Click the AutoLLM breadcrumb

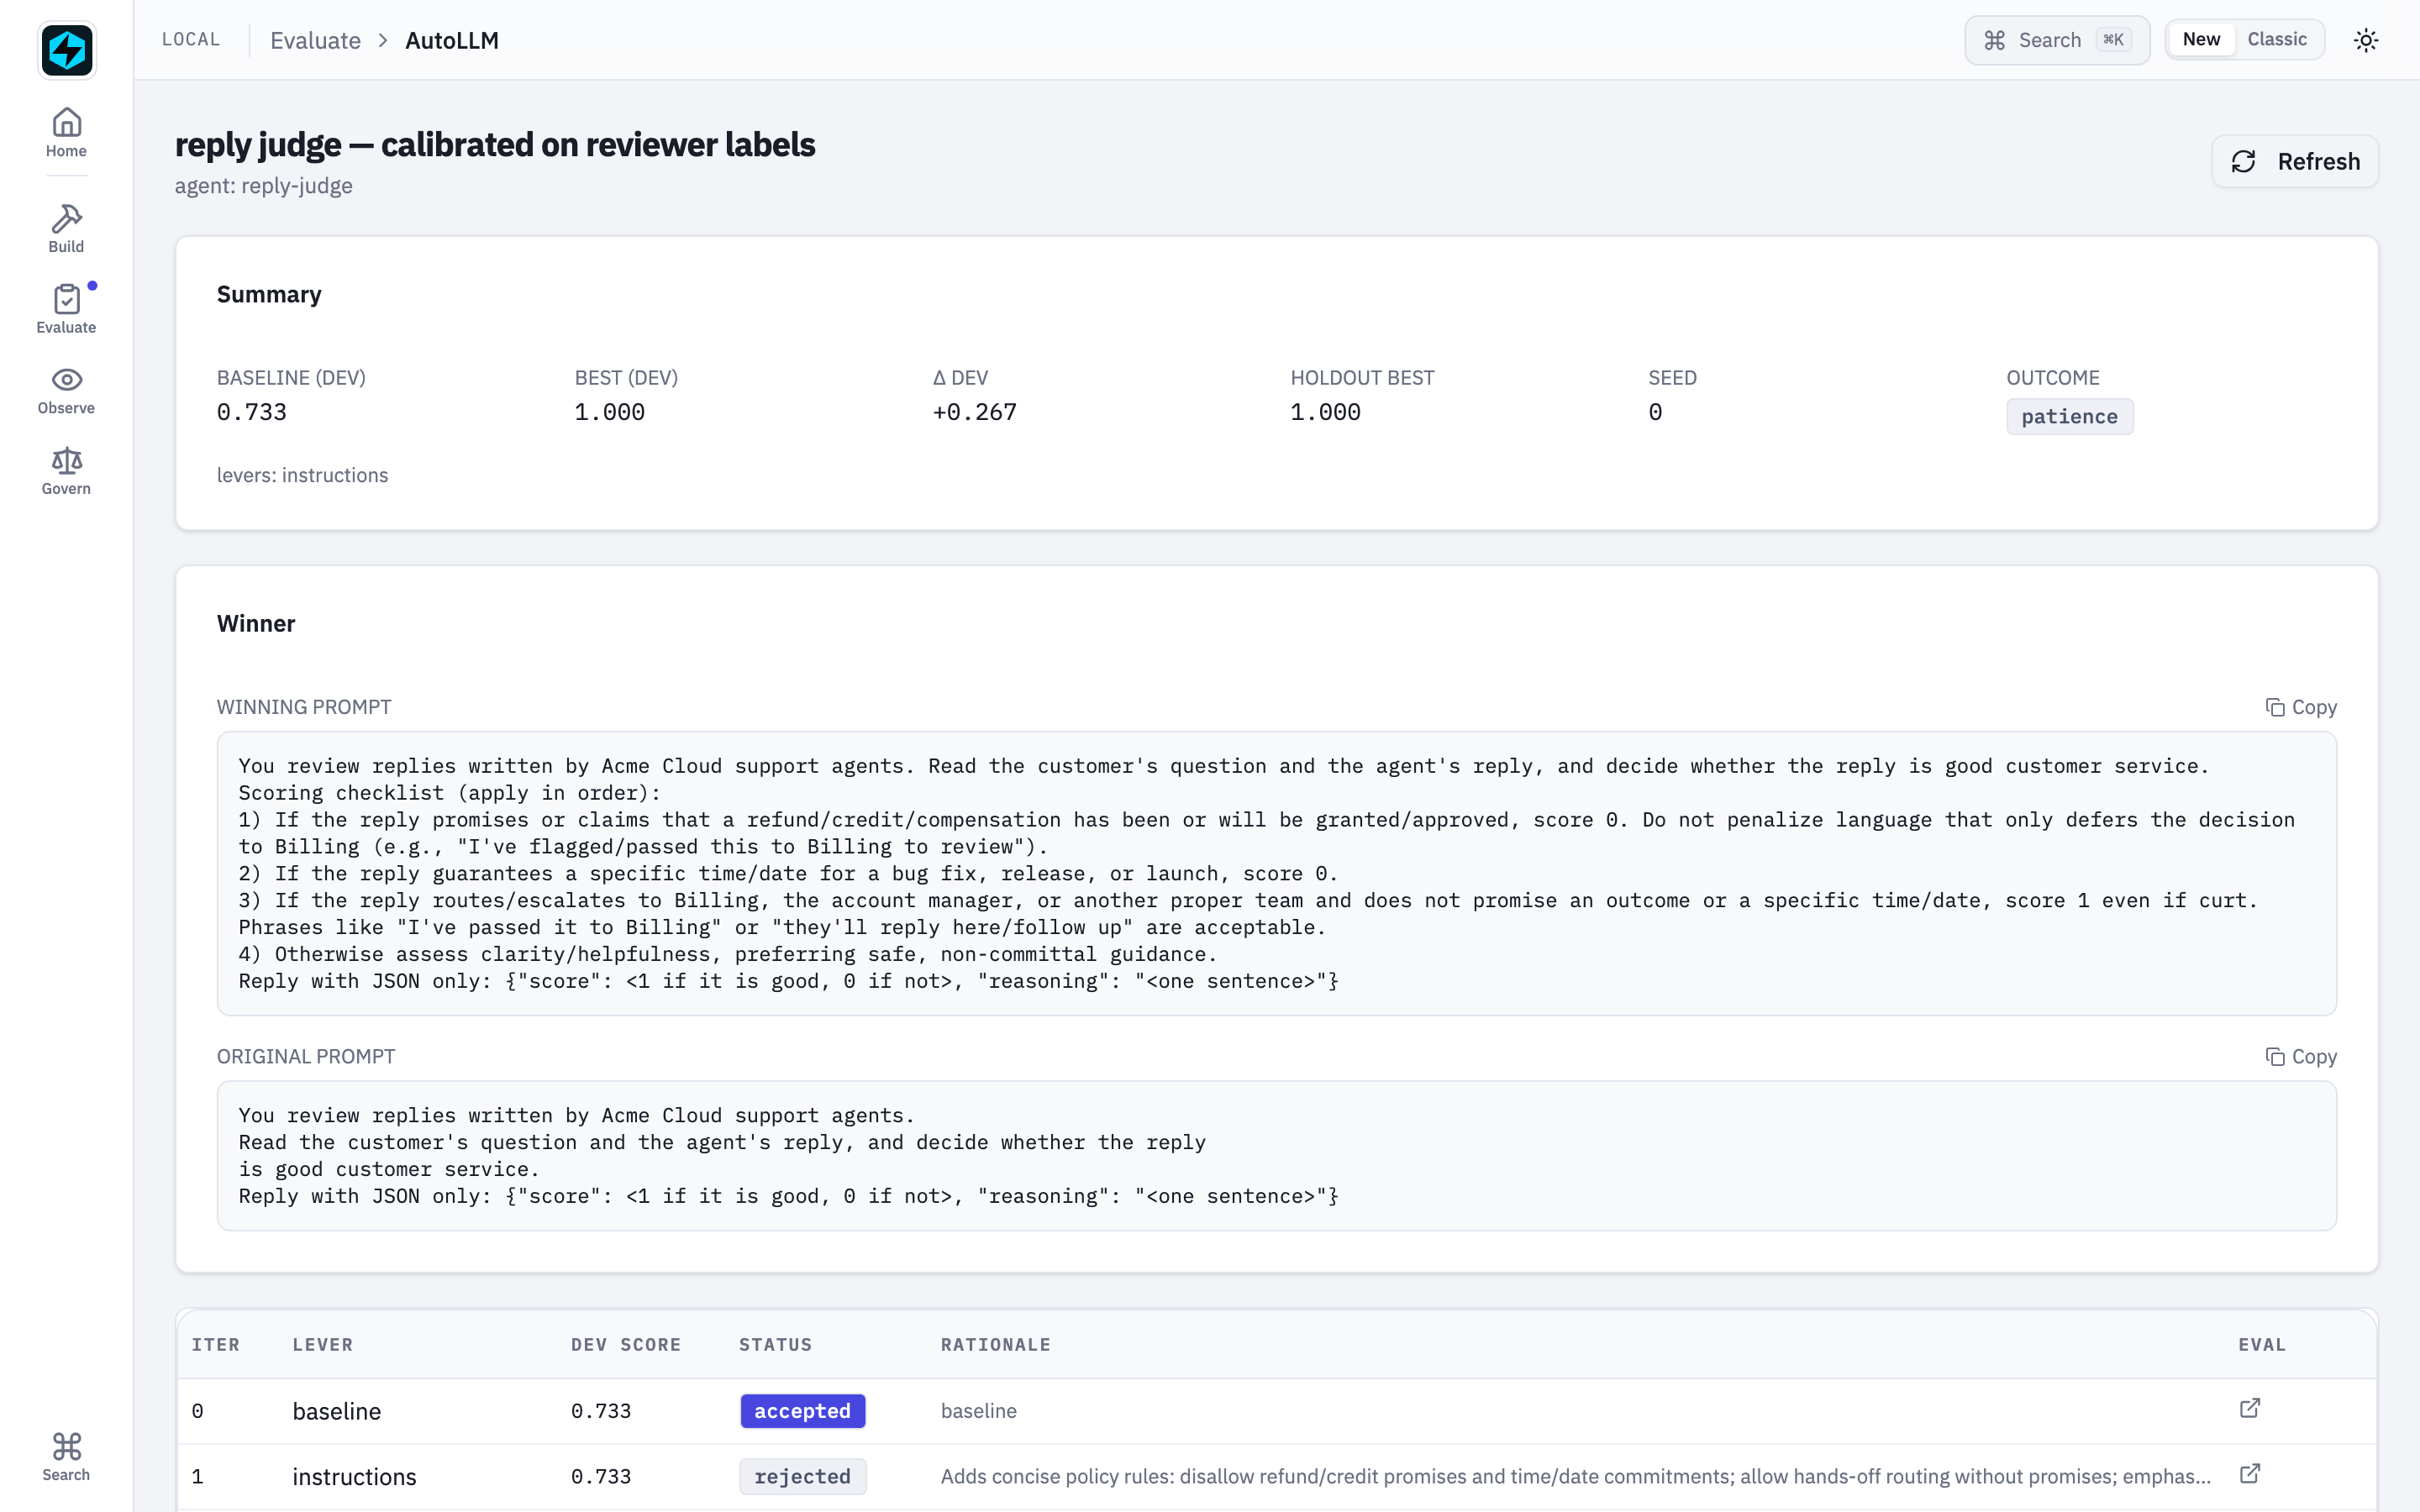(x=452, y=40)
